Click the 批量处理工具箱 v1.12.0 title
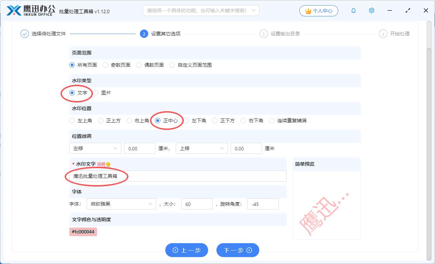 click(x=85, y=11)
